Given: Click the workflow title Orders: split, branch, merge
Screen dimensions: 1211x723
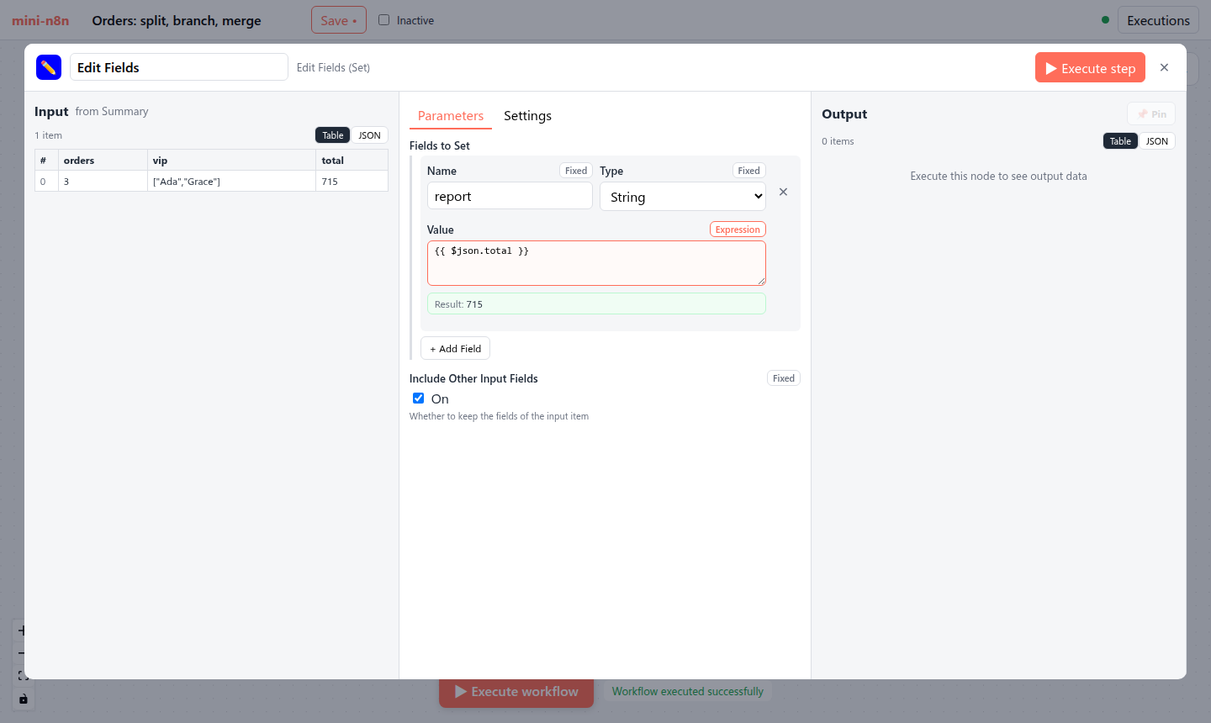Looking at the screenshot, I should pos(177,20).
